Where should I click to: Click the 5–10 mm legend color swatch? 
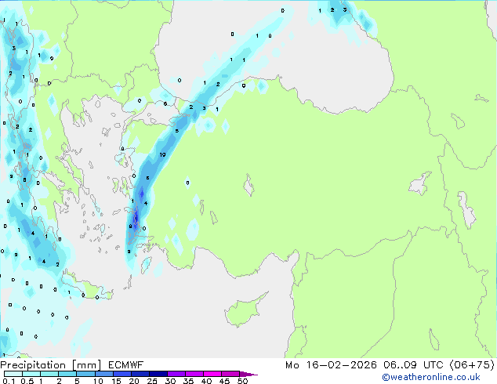pos(85,374)
